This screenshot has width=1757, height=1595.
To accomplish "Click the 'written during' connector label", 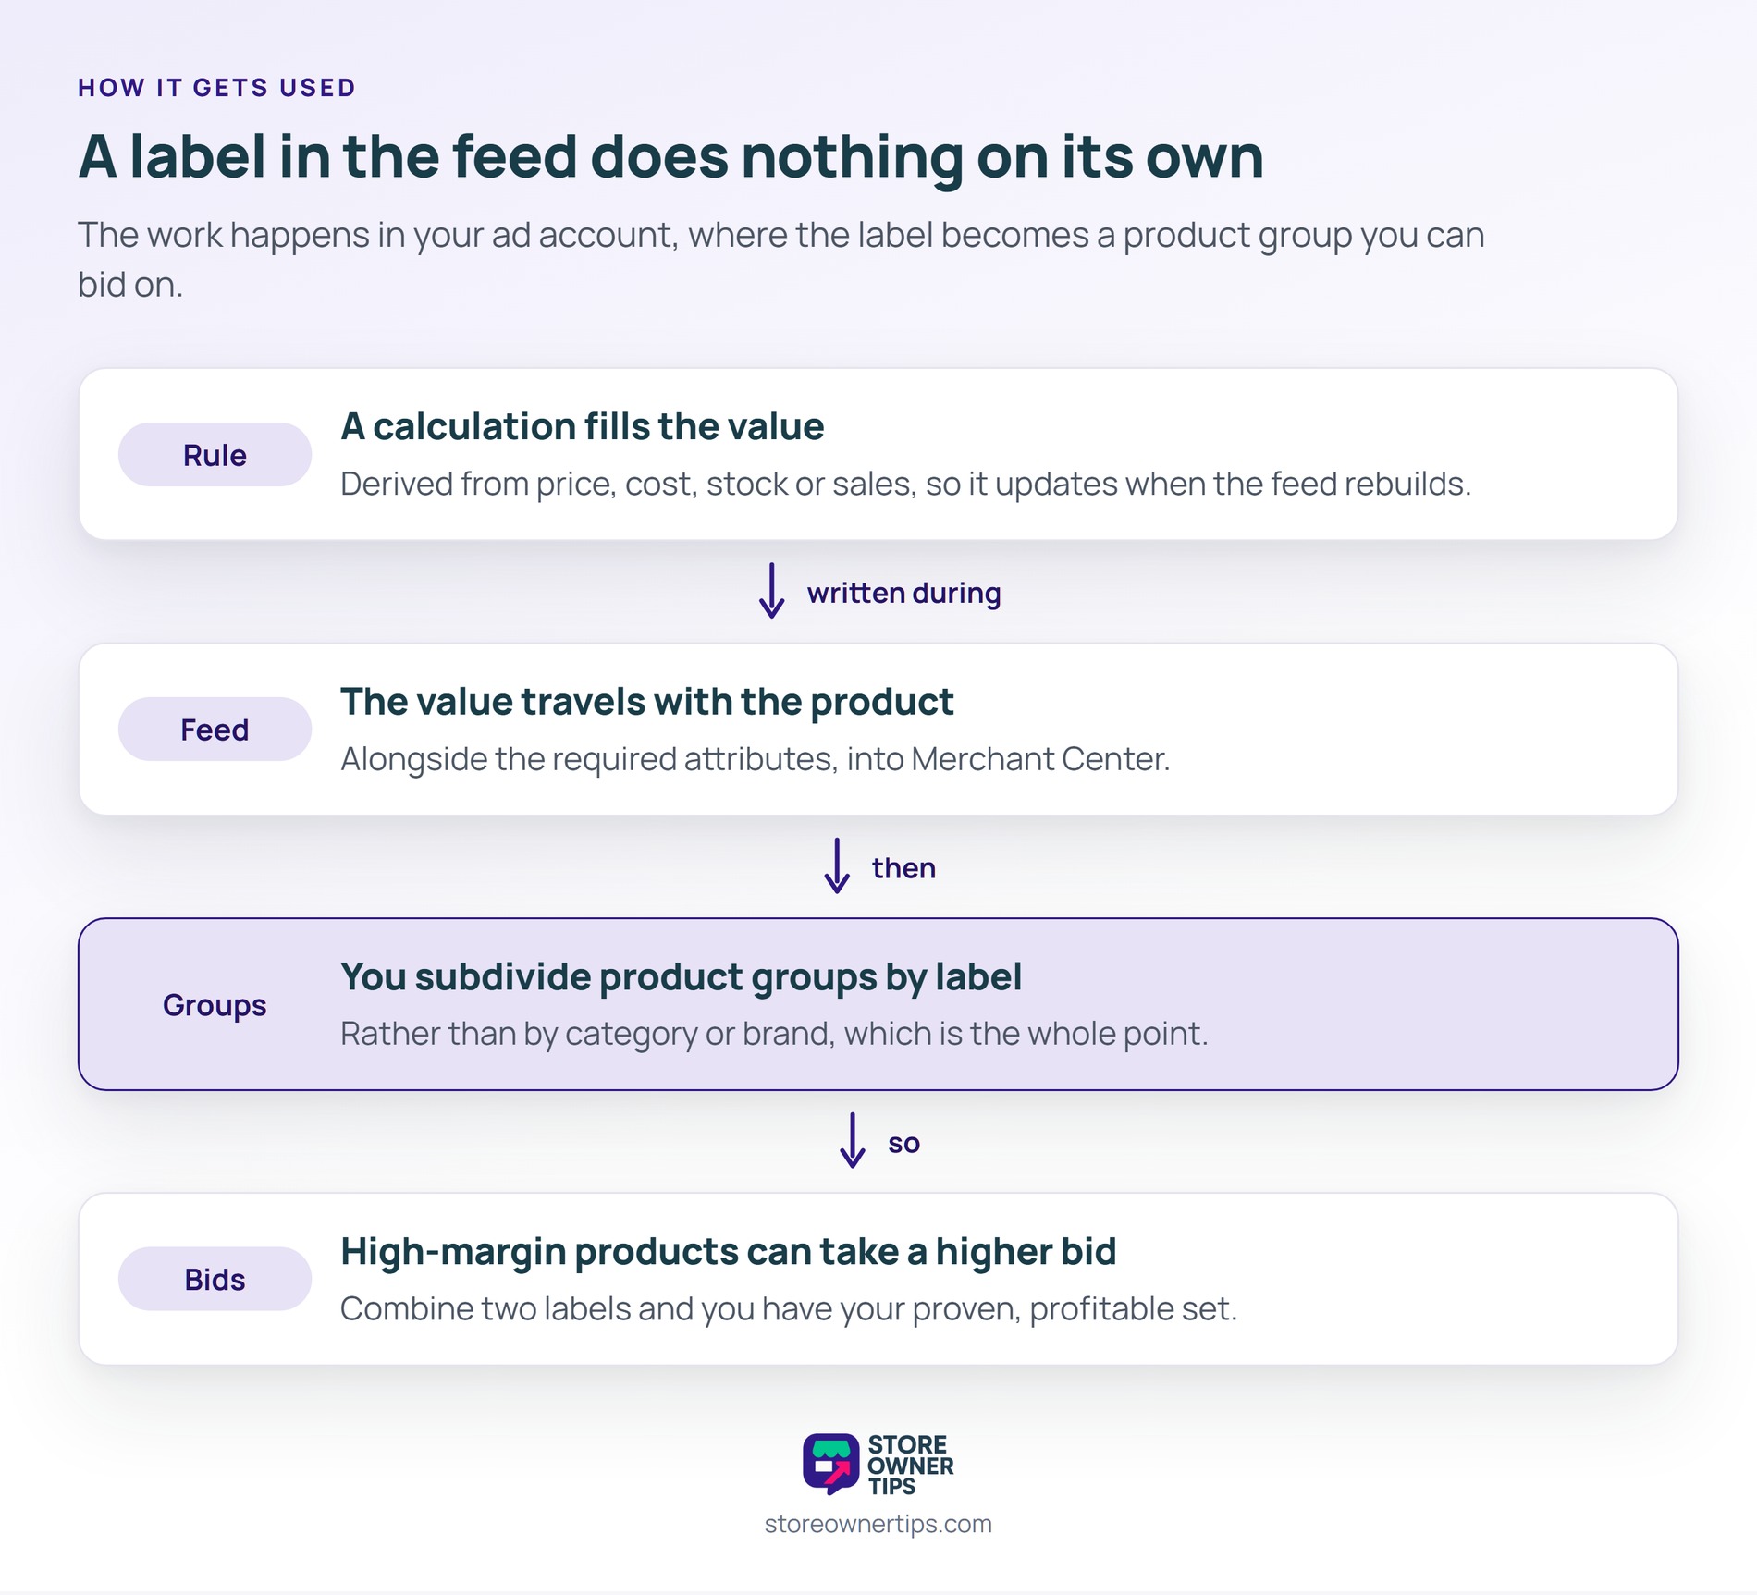I will coord(903,593).
